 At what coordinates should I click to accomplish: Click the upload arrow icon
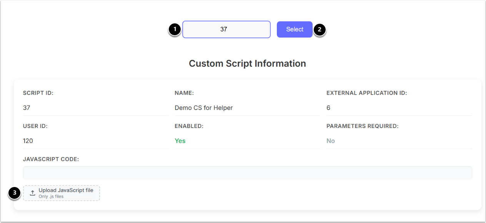click(x=33, y=193)
